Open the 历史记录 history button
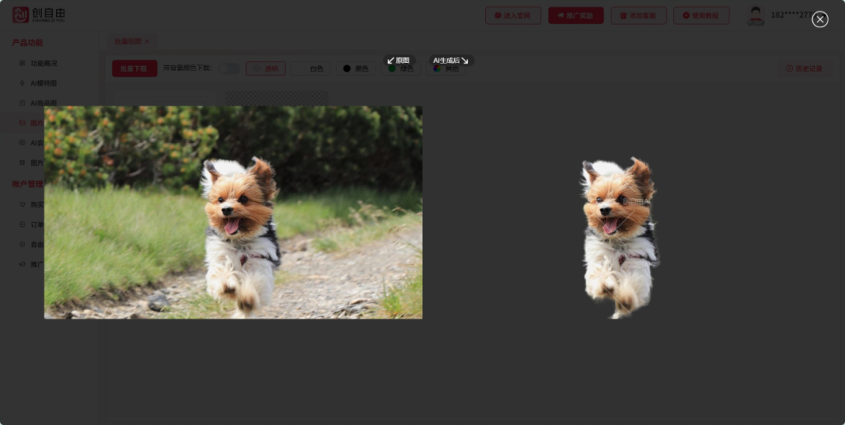The width and height of the screenshot is (845, 425). point(804,68)
